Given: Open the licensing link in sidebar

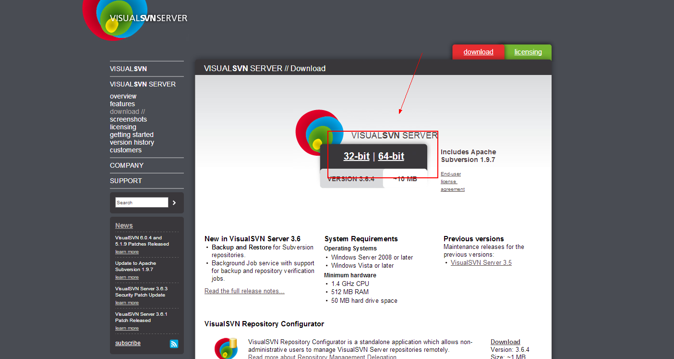Looking at the screenshot, I should [123, 127].
